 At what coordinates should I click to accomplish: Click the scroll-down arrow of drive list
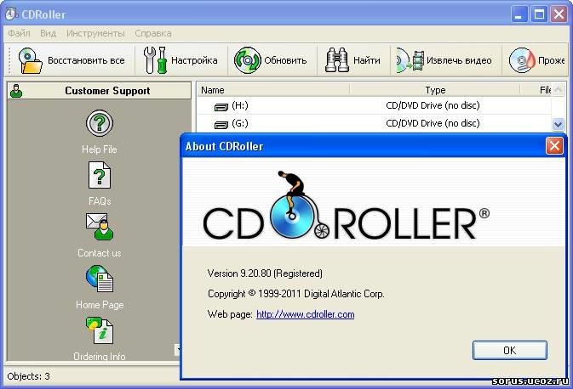pos(558,124)
